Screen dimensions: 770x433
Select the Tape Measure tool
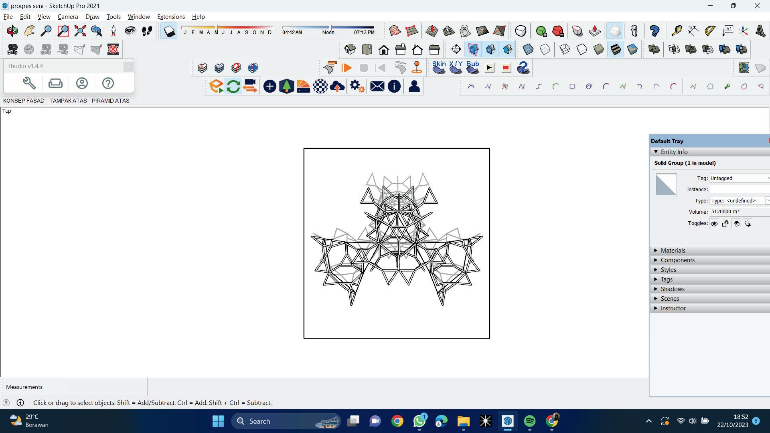[676, 31]
